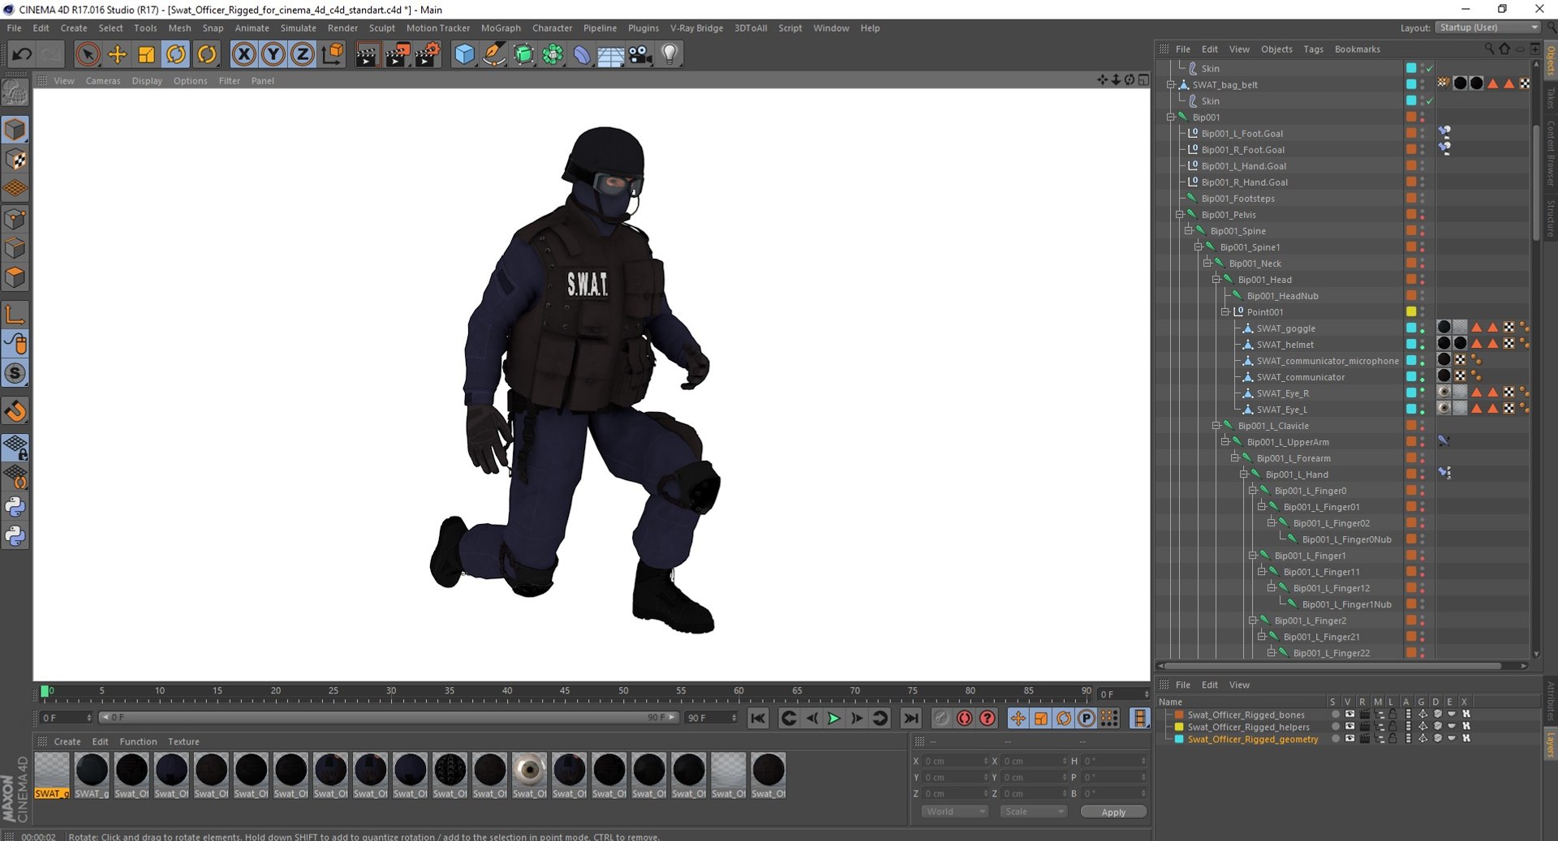Add a Cube primitive object
The width and height of the screenshot is (1558, 841).
(x=464, y=54)
